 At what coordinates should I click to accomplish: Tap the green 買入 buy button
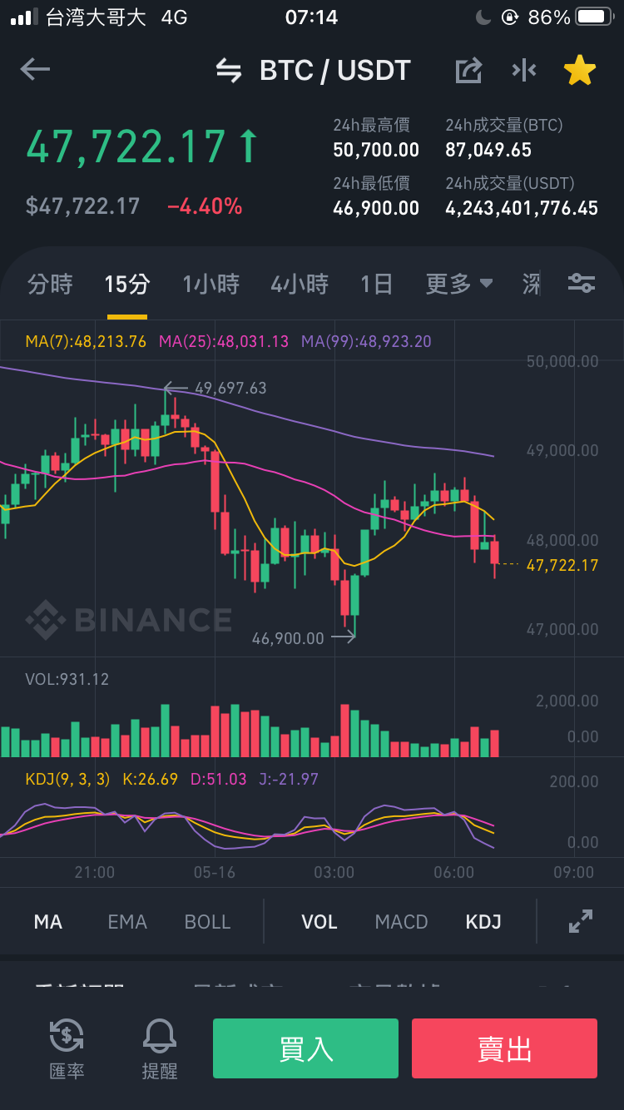pos(305,1048)
